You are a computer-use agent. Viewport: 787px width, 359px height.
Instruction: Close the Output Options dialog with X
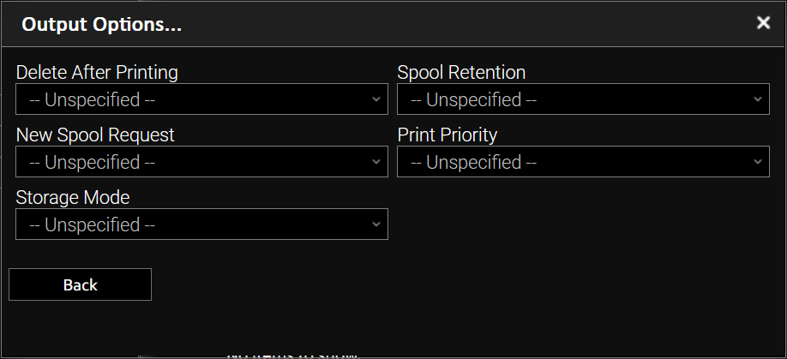pos(763,23)
